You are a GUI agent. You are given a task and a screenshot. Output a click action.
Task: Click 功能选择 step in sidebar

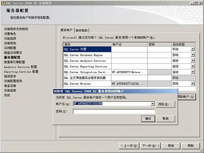click(x=10, y=38)
